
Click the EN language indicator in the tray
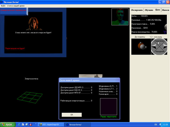[x=156, y=124]
